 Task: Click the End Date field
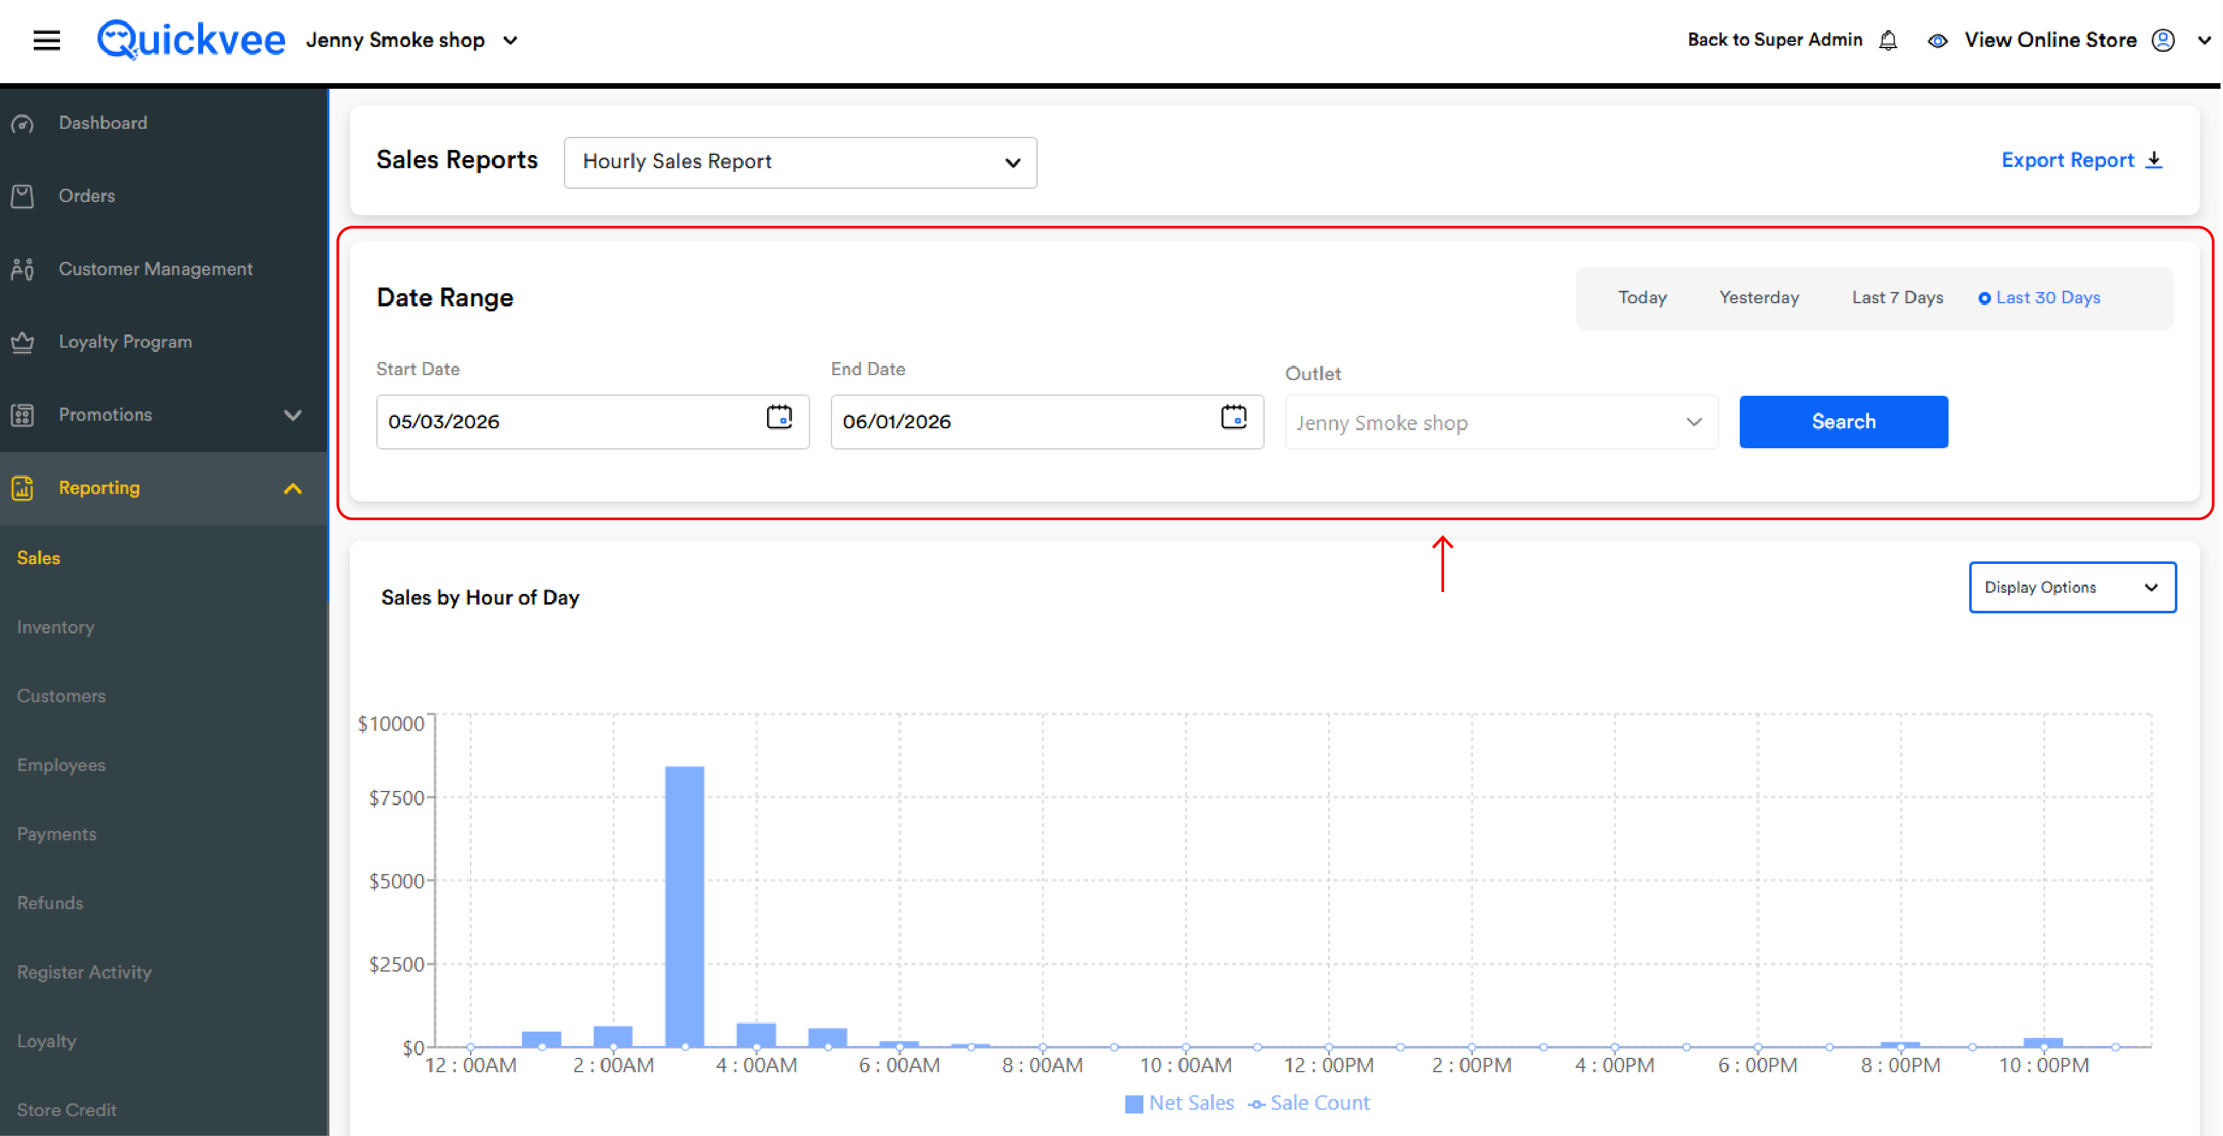point(1046,421)
